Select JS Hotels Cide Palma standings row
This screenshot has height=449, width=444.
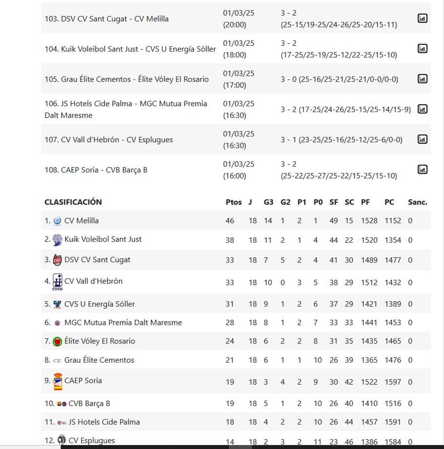[104, 422]
